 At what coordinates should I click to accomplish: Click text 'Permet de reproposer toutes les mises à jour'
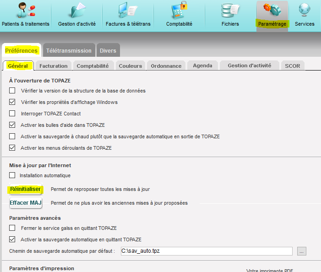pos(100,189)
